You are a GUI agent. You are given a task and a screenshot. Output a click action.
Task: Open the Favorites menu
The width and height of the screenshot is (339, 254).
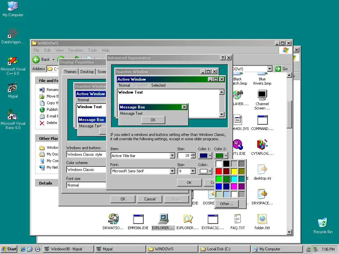click(76, 50)
